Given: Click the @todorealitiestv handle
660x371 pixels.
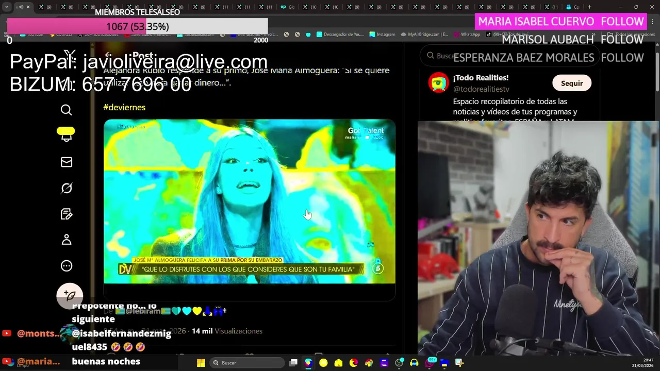Looking at the screenshot, I should [x=481, y=89].
